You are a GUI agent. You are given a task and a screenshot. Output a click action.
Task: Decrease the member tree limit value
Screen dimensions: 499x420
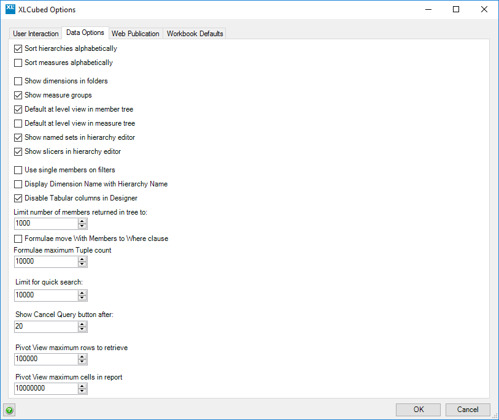click(82, 226)
